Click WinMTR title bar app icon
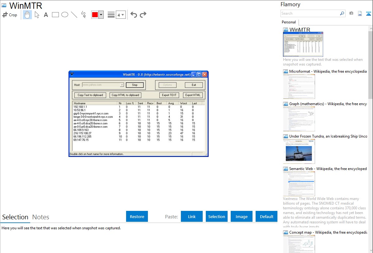This screenshot has height=253, width=373. [x=72, y=74]
